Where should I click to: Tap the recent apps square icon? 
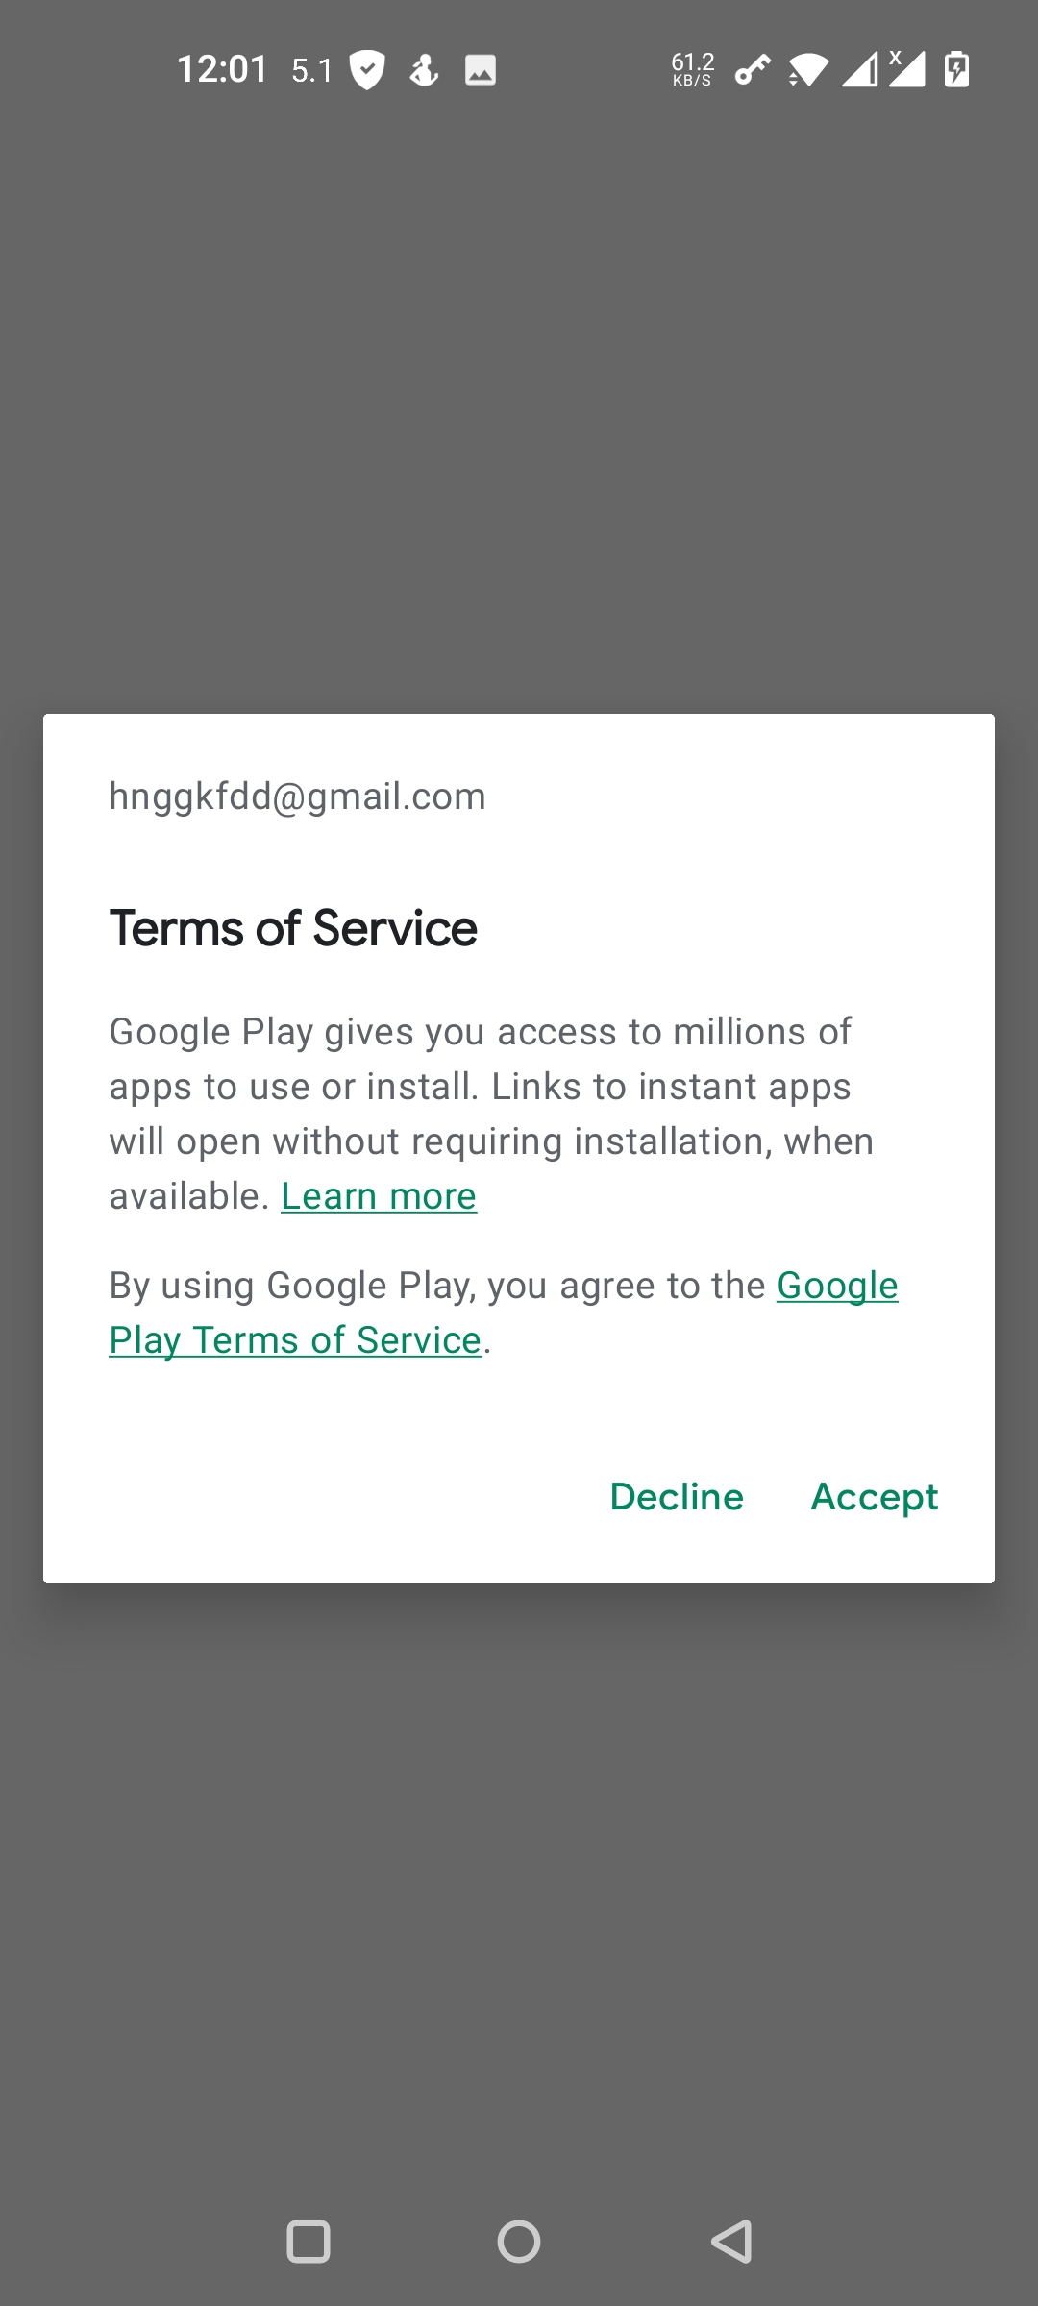(309, 2242)
